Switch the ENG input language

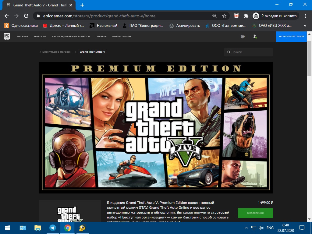coord(270,228)
